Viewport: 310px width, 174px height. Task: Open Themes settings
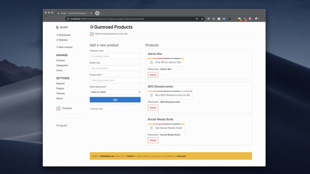coord(60,93)
